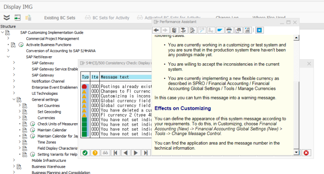Click the forward arrow in Performance Assistant

(165, 30)
